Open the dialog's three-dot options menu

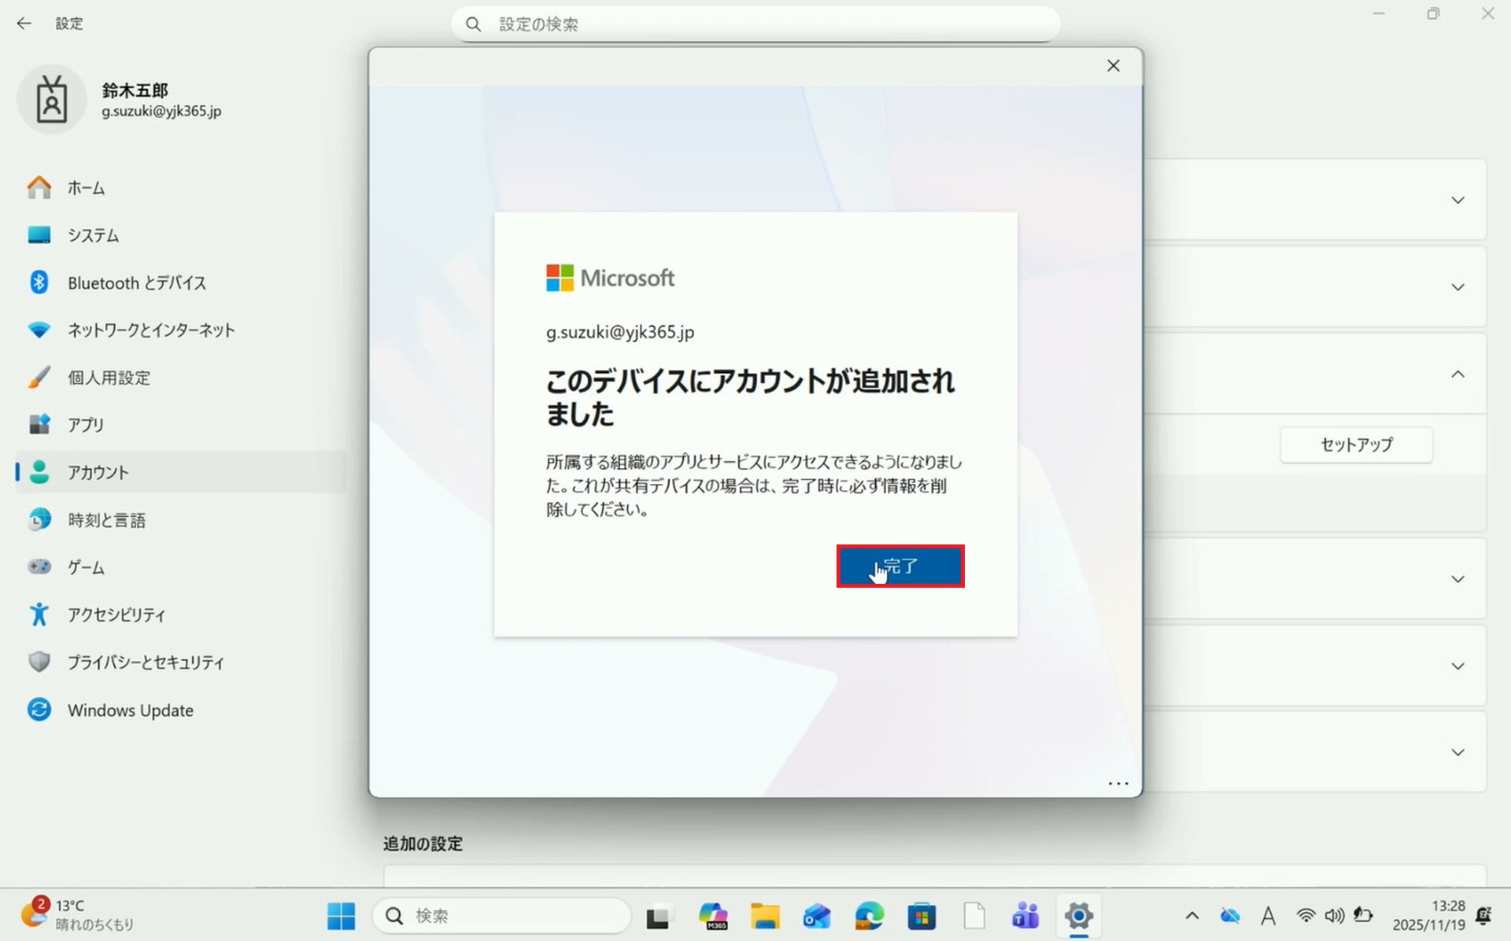(x=1118, y=784)
